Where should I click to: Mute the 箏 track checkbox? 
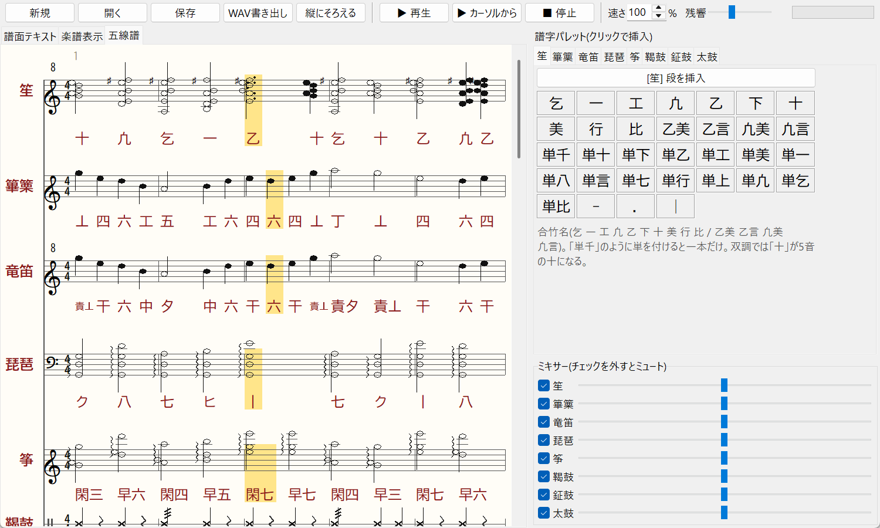coord(544,458)
